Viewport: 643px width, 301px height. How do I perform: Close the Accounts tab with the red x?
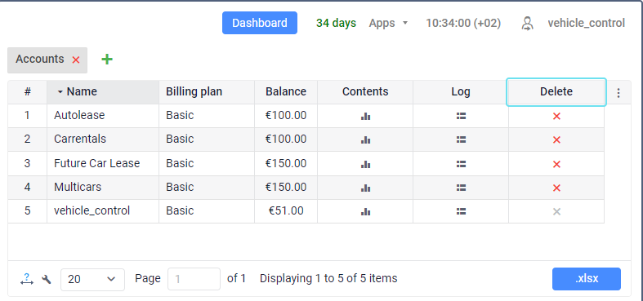(76, 60)
